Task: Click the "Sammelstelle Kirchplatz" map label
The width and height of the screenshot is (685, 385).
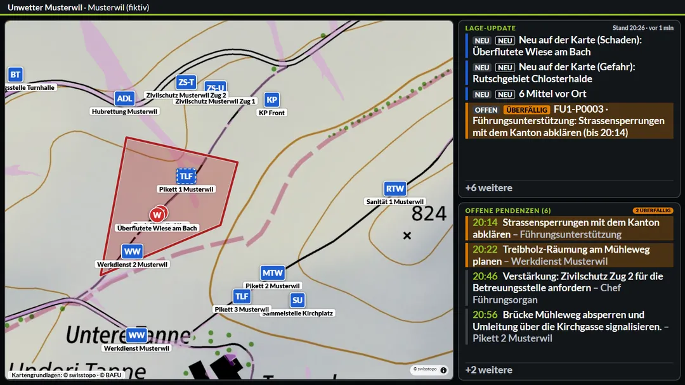Action: pyautogui.click(x=298, y=313)
